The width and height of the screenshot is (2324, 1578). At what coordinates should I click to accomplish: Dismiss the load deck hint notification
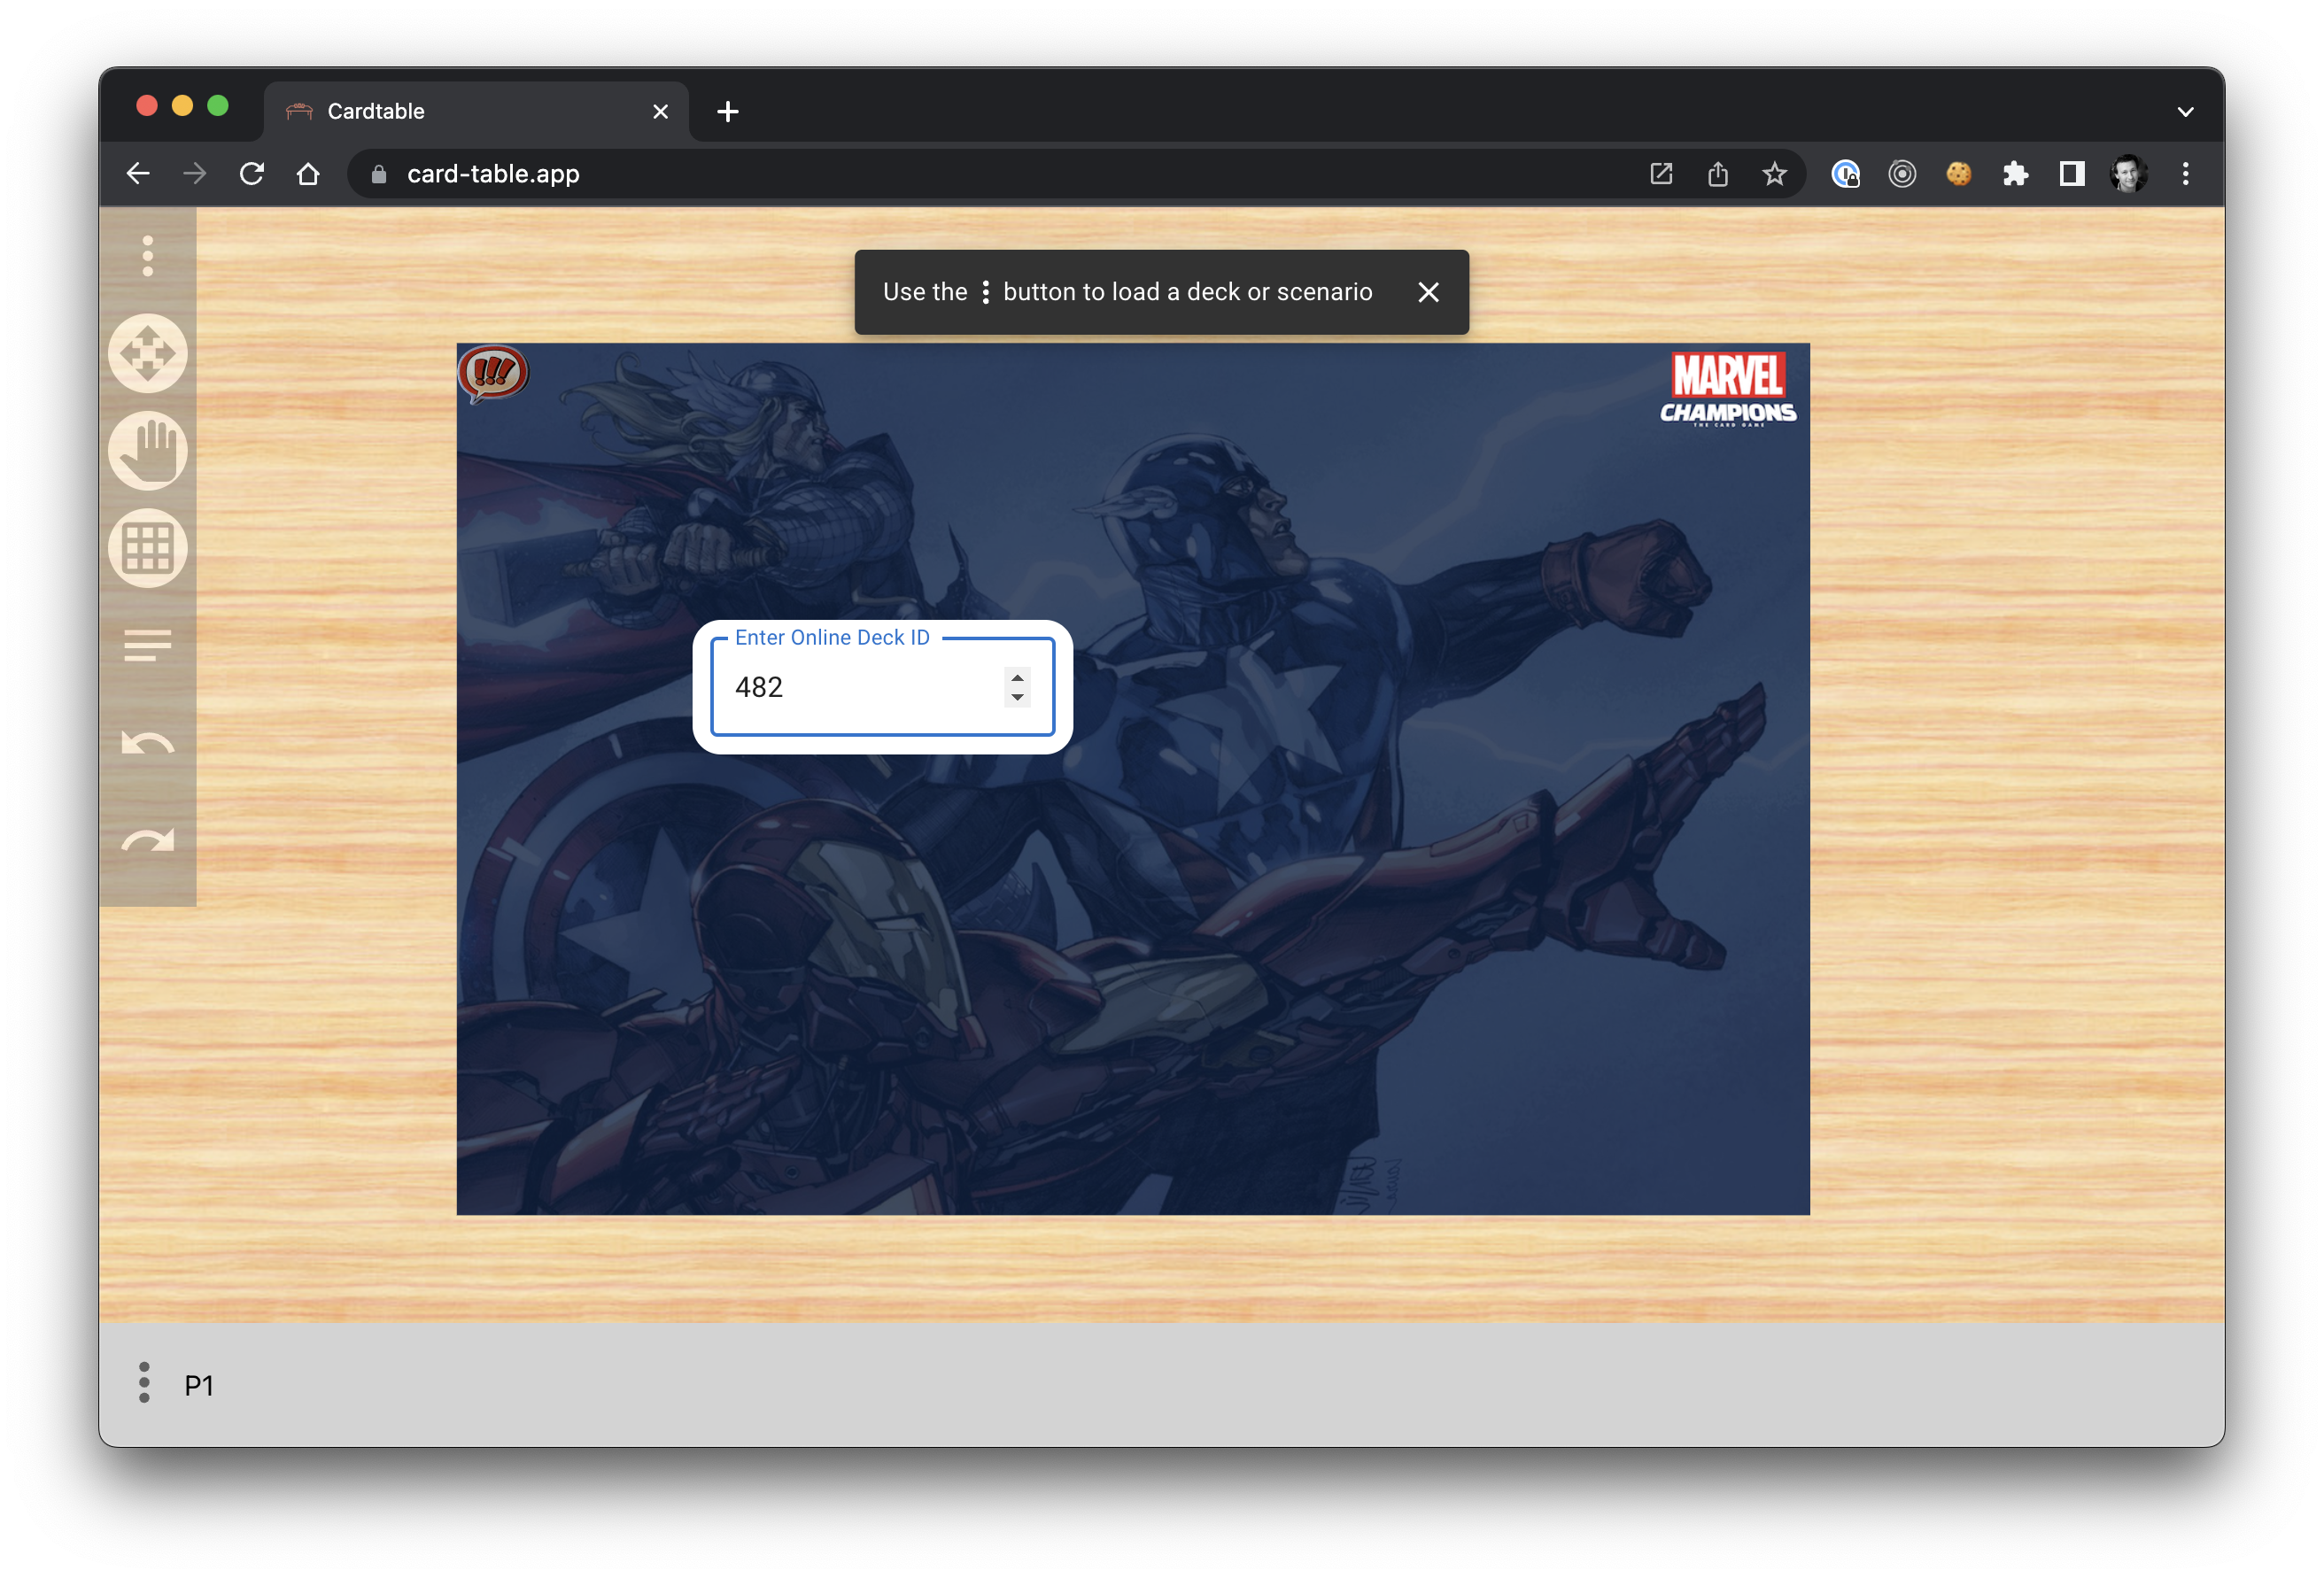[1429, 292]
